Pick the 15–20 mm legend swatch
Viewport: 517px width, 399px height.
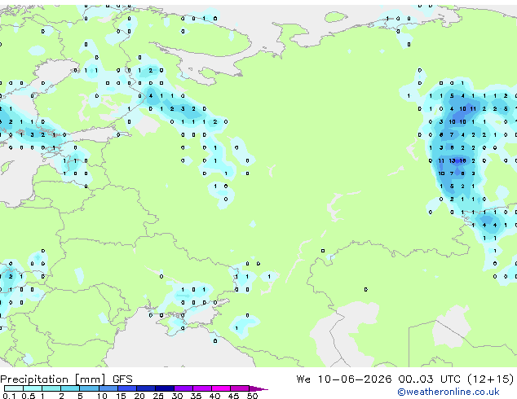click(127, 388)
